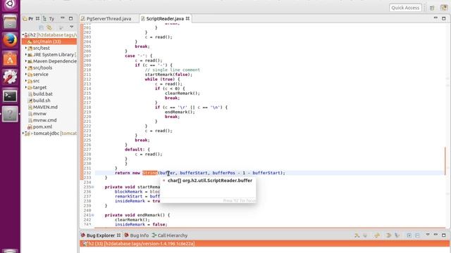The height and width of the screenshot is (253, 451).
Task: Click the Ubuntu dash home icon
Action: 10,4
